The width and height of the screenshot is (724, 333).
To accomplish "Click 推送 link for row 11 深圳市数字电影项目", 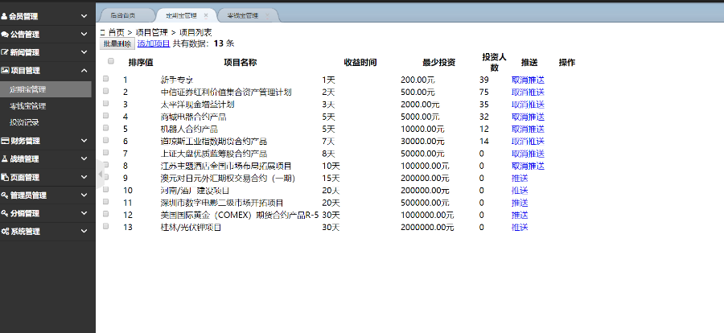I will pos(520,203).
